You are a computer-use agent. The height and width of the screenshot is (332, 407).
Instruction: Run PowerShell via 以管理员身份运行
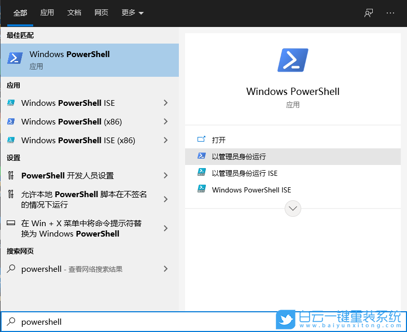pyautogui.click(x=293, y=157)
